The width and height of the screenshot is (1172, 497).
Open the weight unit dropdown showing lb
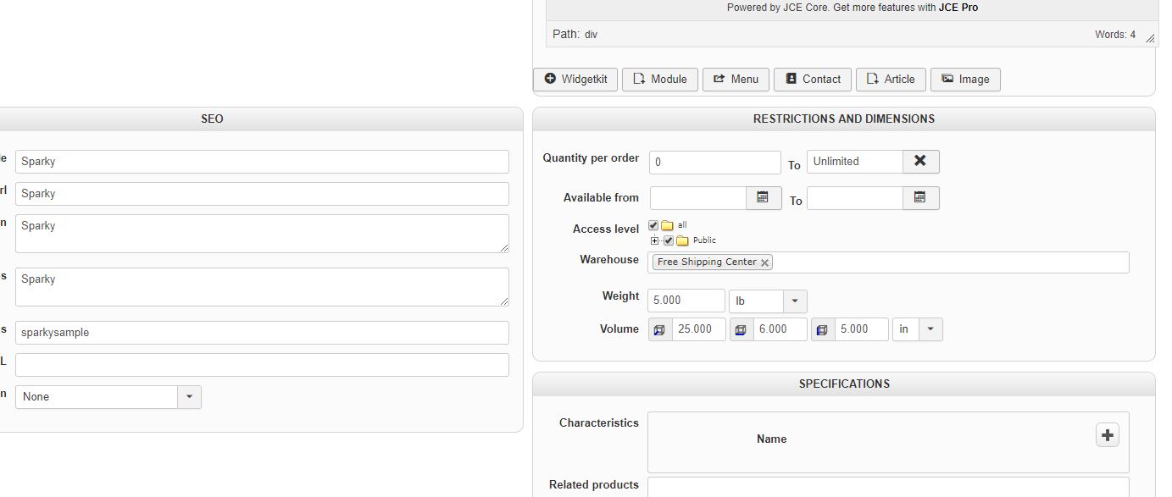pyautogui.click(x=795, y=301)
